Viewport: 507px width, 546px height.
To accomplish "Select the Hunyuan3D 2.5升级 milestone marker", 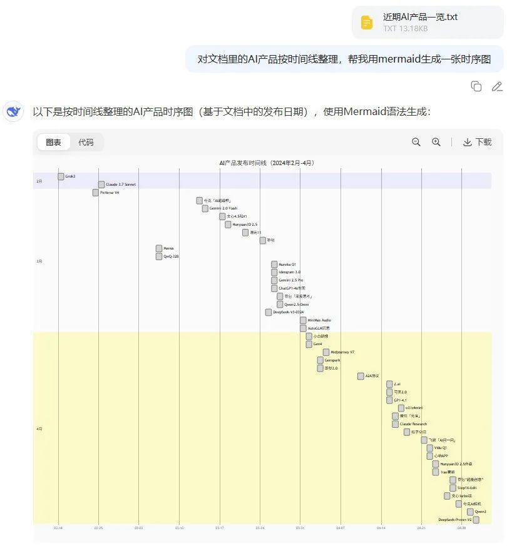I will click(x=436, y=464).
